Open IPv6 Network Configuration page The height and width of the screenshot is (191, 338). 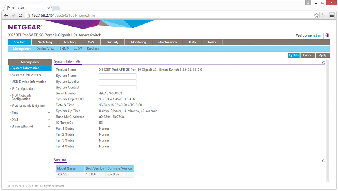pos(21,97)
